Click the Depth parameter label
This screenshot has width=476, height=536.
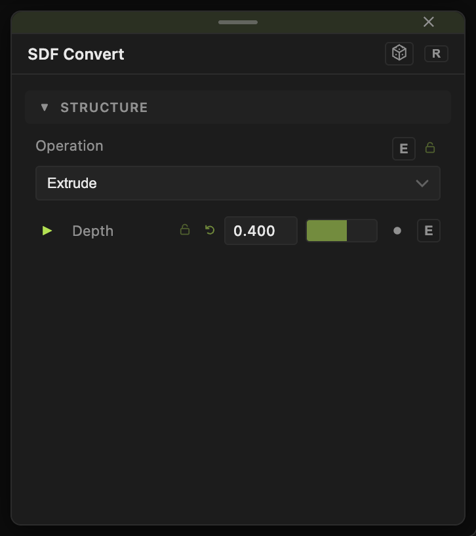[92, 231]
